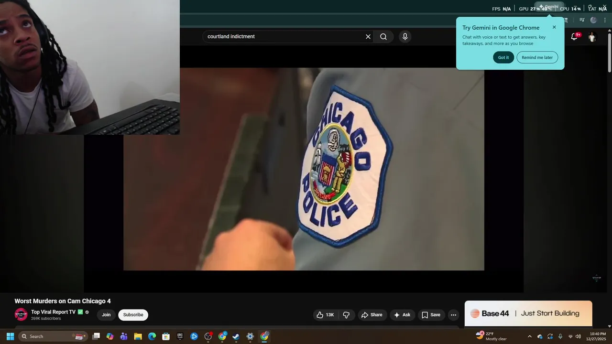The width and height of the screenshot is (612, 344).
Task: Open volume speaker tray icon
Action: [578, 336]
